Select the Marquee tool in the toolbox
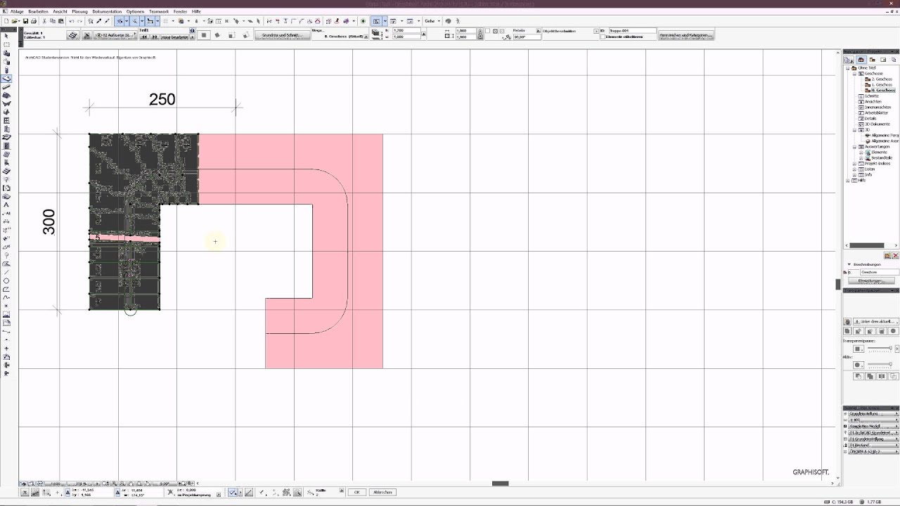 click(6, 44)
